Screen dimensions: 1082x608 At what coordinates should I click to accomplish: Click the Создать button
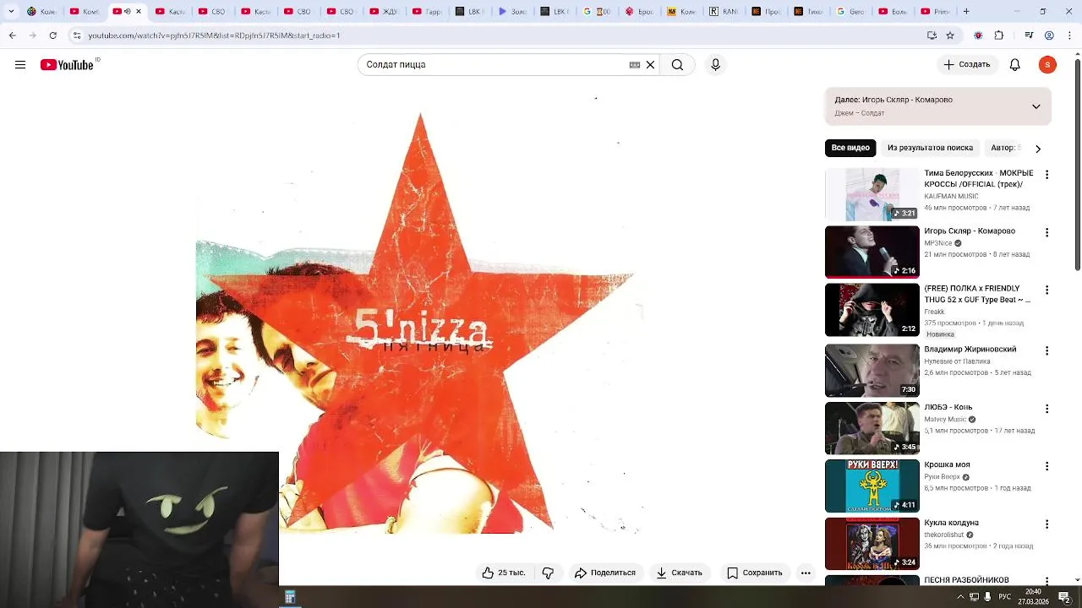(967, 65)
